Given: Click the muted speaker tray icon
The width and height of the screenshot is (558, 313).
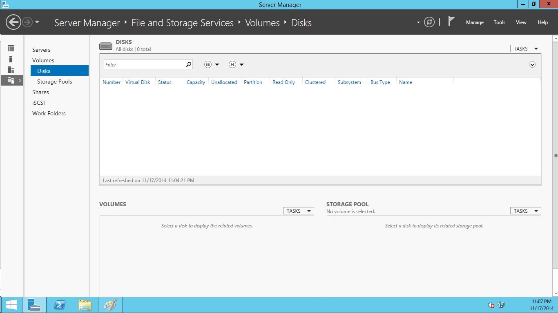Looking at the screenshot, I should click(x=491, y=305).
